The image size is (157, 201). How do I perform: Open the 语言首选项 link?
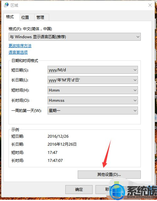coord(18,52)
